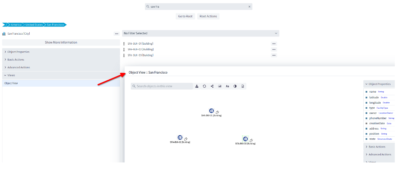This screenshot has width=398, height=172.
Task: Expand Object Properties in left panel
Action: pyautogui.click(x=18, y=52)
